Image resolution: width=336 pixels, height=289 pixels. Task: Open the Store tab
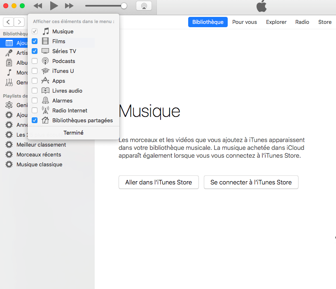click(x=325, y=22)
